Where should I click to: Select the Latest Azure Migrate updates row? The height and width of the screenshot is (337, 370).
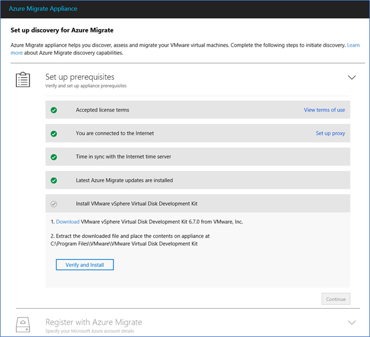coord(198,180)
